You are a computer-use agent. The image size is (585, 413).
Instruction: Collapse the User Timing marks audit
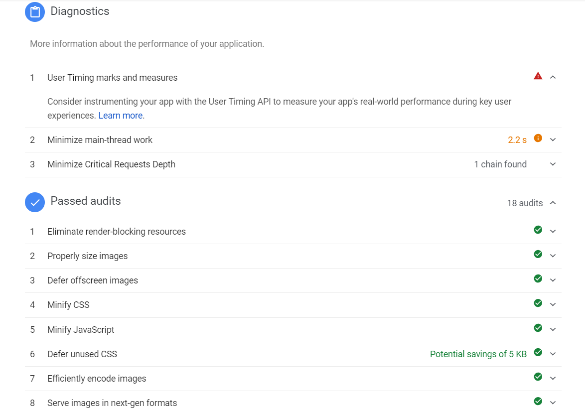click(x=553, y=77)
